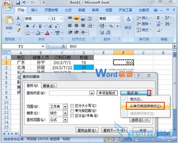Increase the font size
Screen dimensions: 178x143
pos(50,26)
